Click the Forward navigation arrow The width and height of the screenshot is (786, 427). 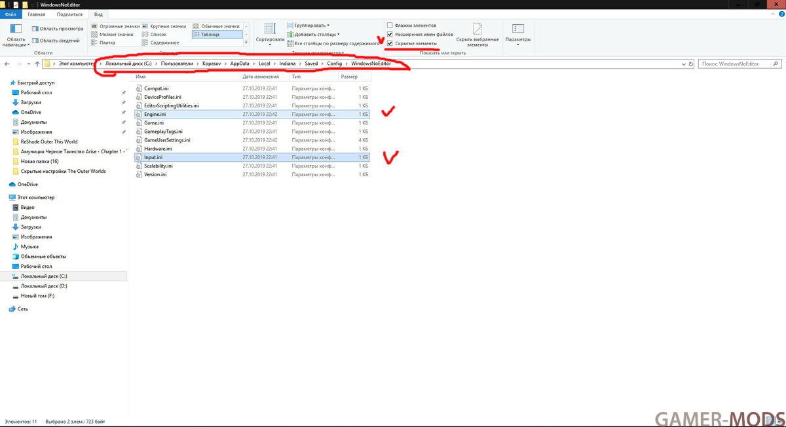pyautogui.click(x=19, y=64)
